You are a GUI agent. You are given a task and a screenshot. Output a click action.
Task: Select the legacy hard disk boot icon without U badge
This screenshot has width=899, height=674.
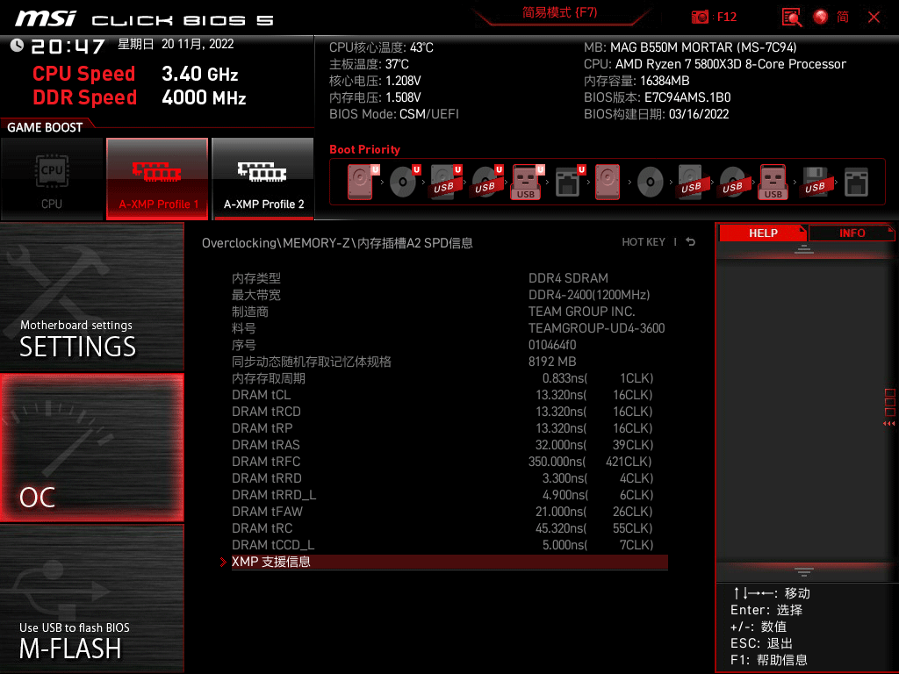click(608, 182)
